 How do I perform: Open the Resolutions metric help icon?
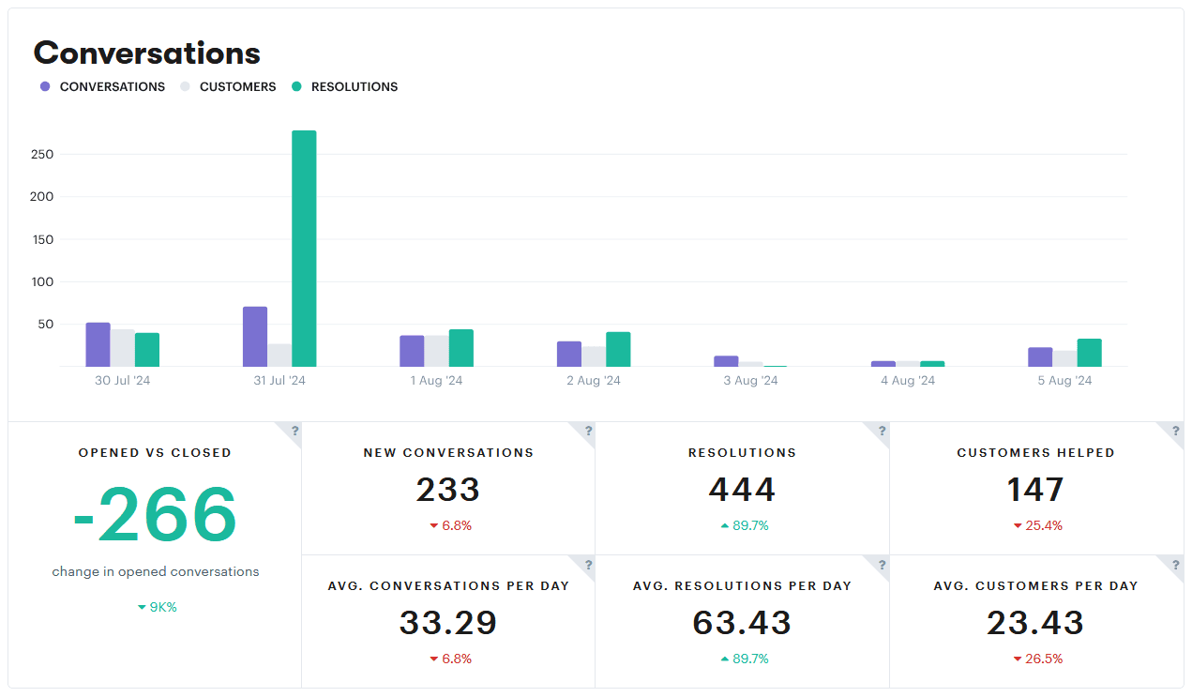(x=881, y=432)
